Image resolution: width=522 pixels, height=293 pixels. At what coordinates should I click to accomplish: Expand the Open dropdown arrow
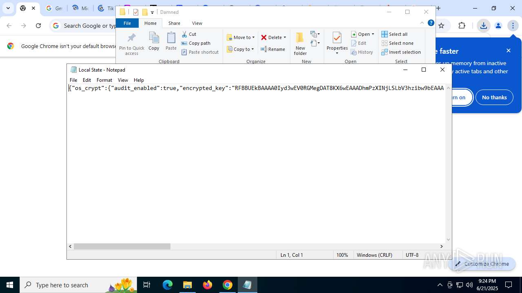[373, 34]
